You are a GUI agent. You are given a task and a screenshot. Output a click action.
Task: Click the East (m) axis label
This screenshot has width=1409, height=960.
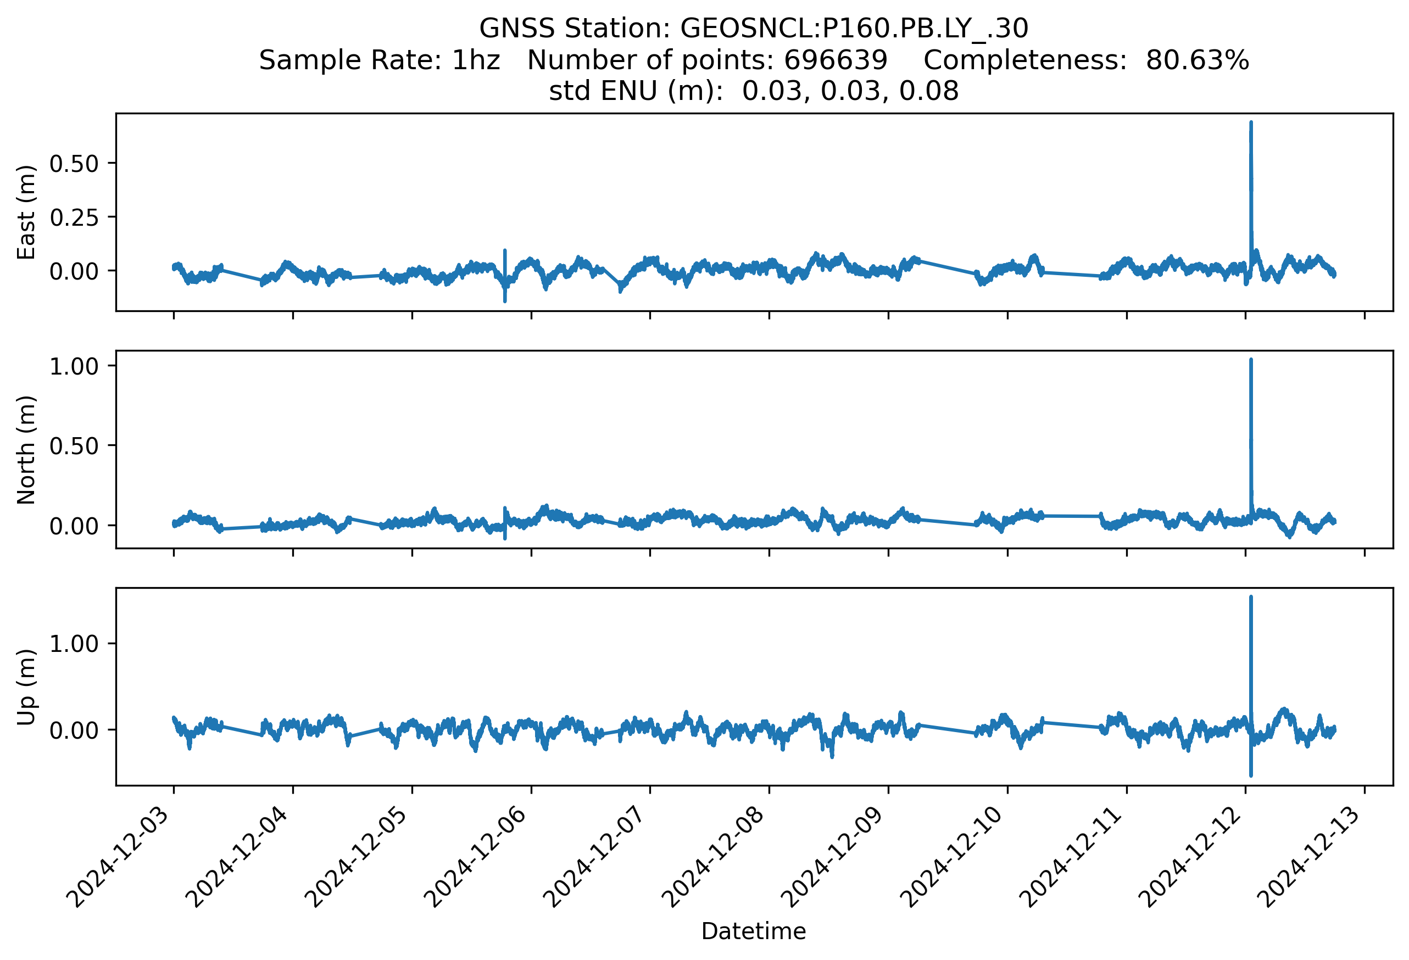click(26, 212)
